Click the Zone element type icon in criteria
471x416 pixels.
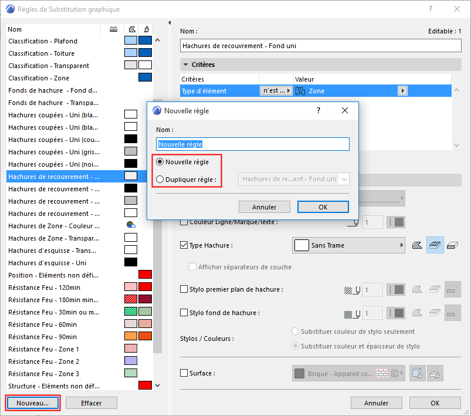[300, 91]
